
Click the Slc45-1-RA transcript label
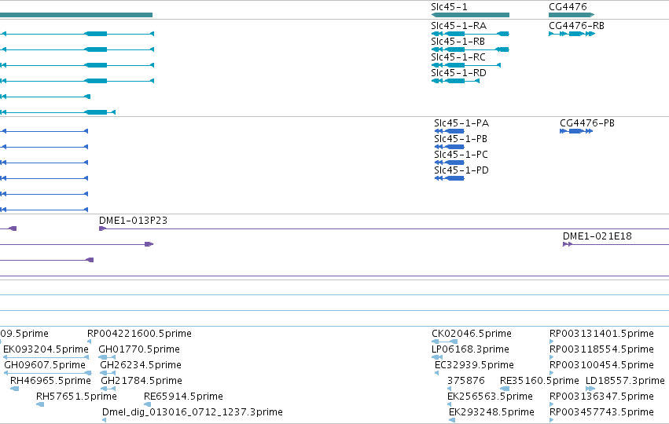pos(458,26)
